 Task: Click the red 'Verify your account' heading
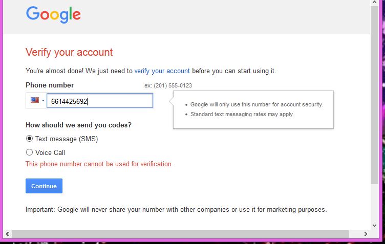[69, 52]
